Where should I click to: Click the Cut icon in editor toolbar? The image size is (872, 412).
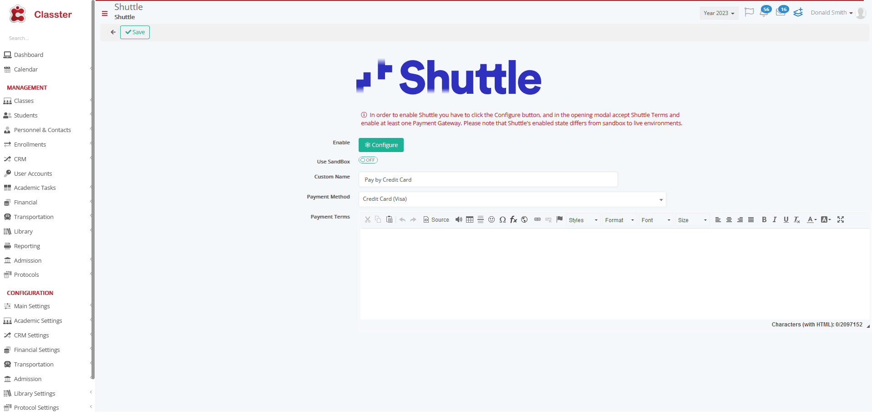[x=368, y=219]
